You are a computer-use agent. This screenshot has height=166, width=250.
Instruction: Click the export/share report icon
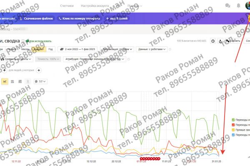[x=220, y=41]
